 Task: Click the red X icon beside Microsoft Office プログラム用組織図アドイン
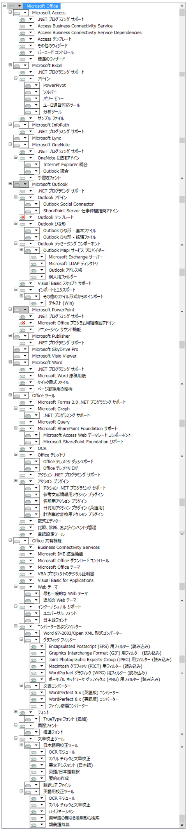tap(23, 323)
